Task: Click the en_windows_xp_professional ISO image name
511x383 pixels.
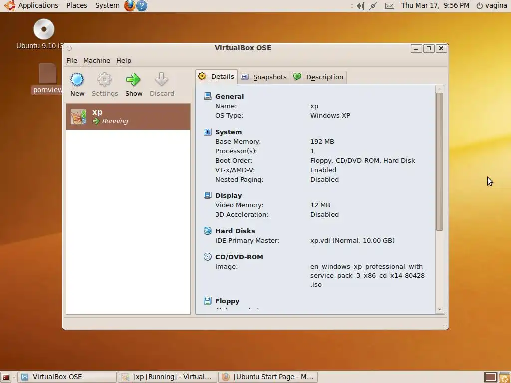Action: [368, 275]
